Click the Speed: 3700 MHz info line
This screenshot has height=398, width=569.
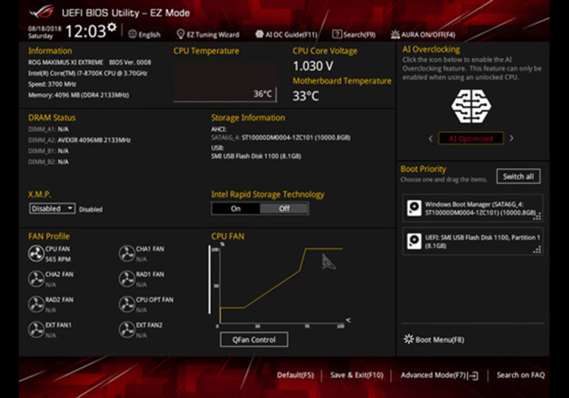pos(52,84)
